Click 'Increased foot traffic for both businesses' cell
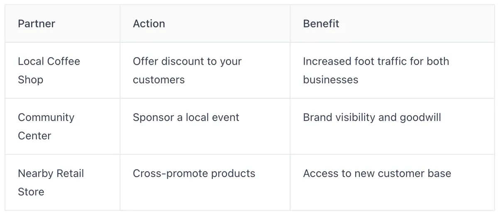This screenshot has width=498, height=215. coord(392,70)
